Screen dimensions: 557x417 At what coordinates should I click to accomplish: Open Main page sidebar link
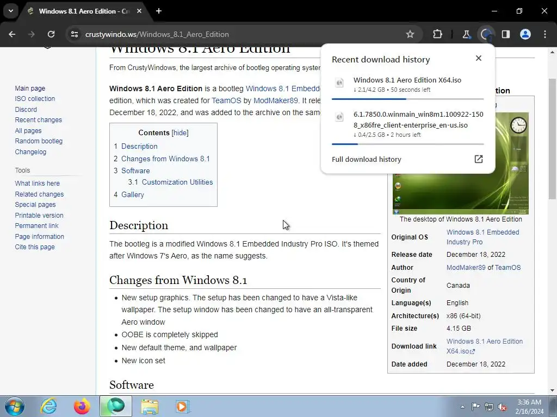point(30,89)
